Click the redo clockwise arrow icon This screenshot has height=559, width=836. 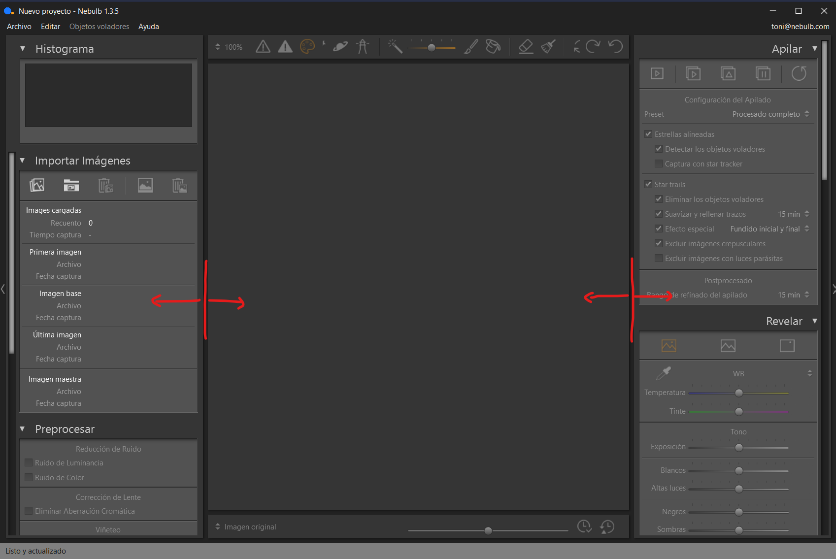pyautogui.click(x=593, y=47)
